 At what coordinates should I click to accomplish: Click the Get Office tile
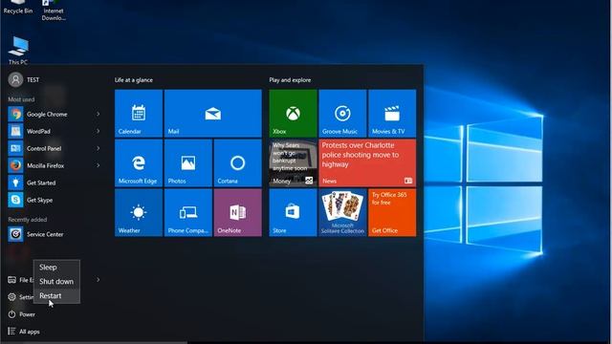(392, 212)
